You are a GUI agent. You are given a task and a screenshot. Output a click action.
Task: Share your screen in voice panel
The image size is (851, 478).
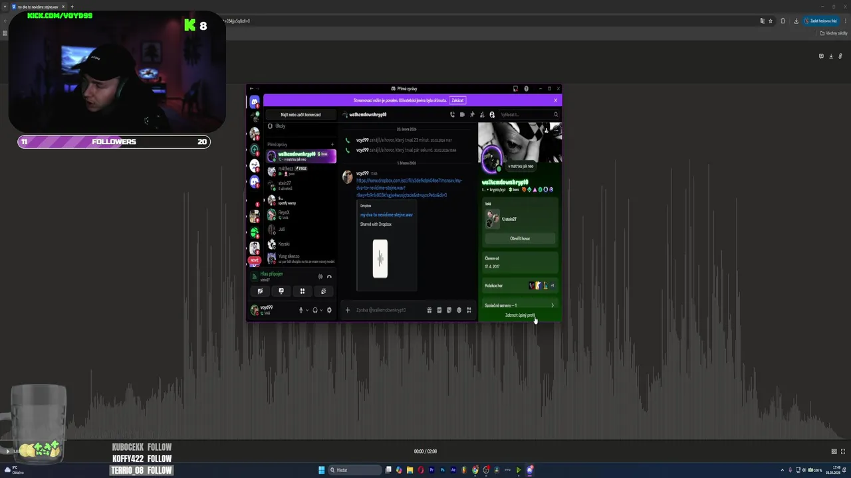pyautogui.click(x=281, y=291)
